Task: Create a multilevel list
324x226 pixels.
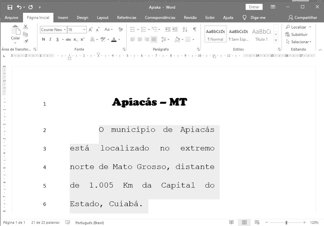Action: [x=154, y=29]
